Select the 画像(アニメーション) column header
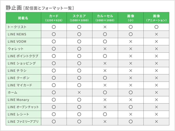 pyautogui.click(x=156, y=18)
